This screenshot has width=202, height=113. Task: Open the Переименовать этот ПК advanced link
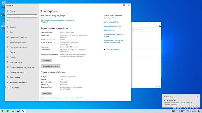coord(113,41)
